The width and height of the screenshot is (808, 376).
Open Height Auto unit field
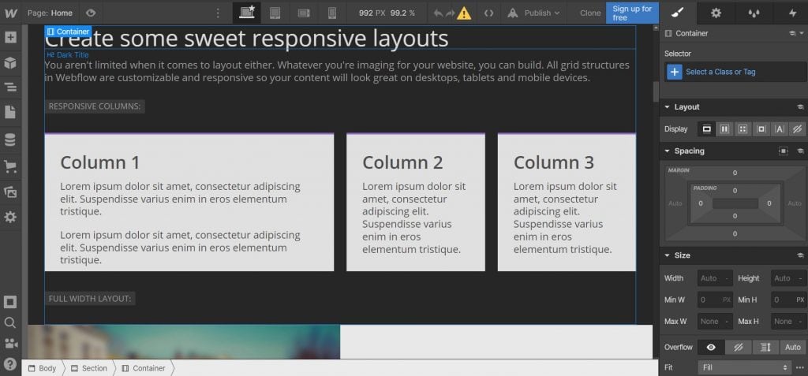tap(788, 278)
